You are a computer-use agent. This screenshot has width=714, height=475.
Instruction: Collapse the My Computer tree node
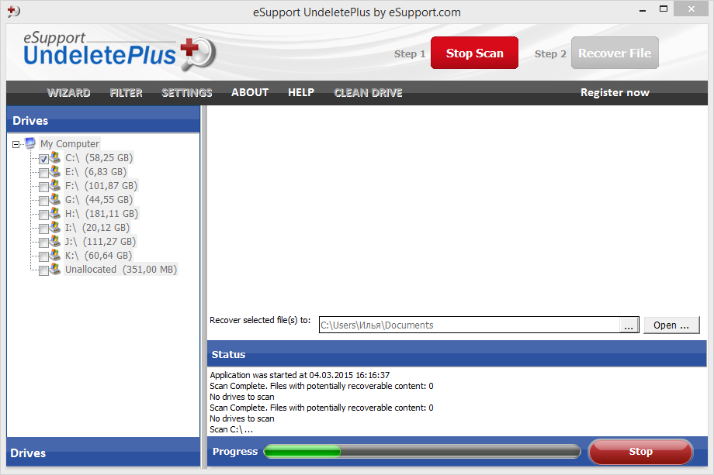pos(16,145)
